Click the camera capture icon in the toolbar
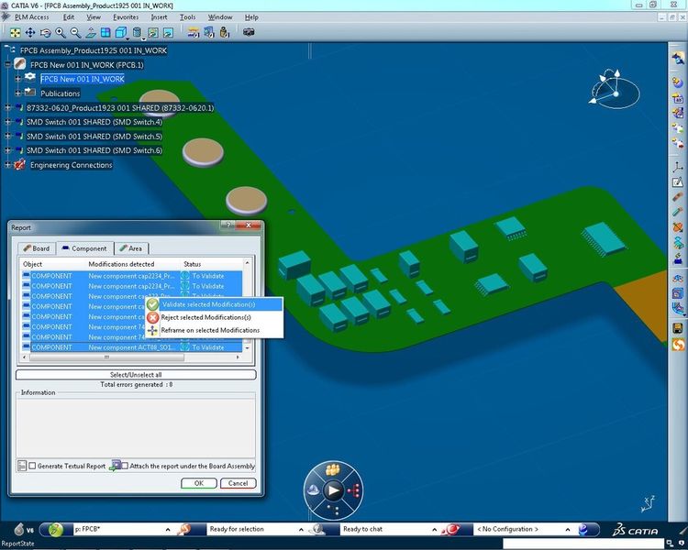The image size is (688, 550). [249, 32]
